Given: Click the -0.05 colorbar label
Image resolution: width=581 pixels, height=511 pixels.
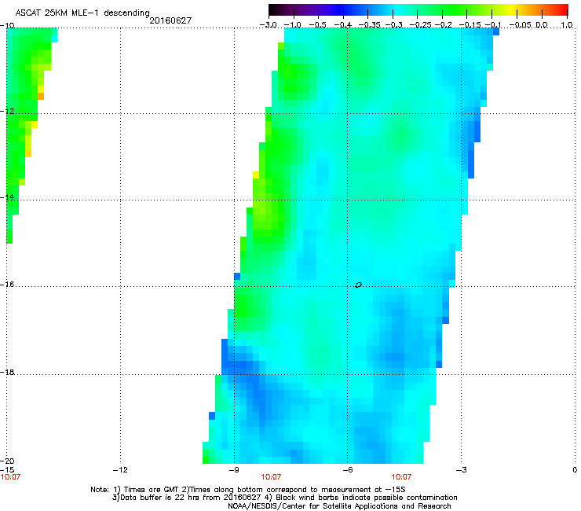Looking at the screenshot, I should [521, 25].
